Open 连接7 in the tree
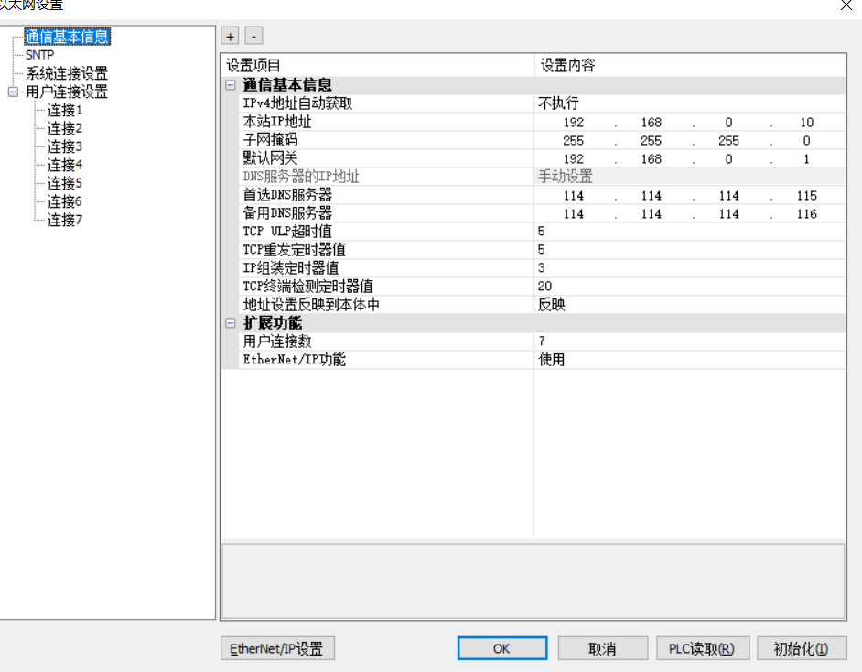The width and height of the screenshot is (862, 672). coord(65,220)
